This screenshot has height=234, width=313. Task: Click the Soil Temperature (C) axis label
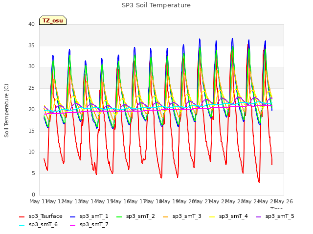tap(6, 111)
